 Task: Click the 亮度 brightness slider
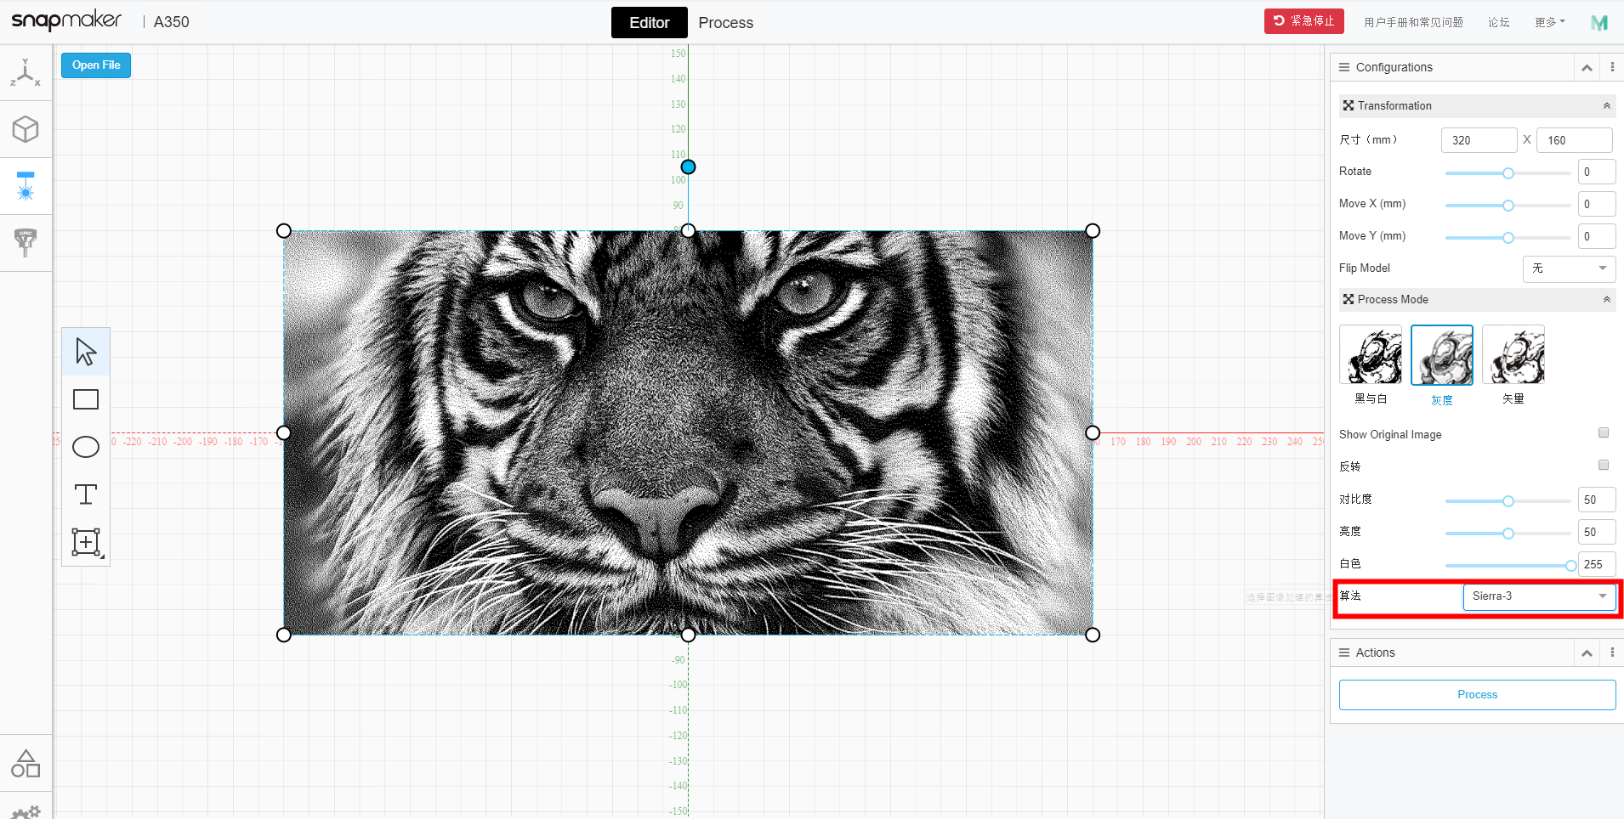pos(1508,534)
